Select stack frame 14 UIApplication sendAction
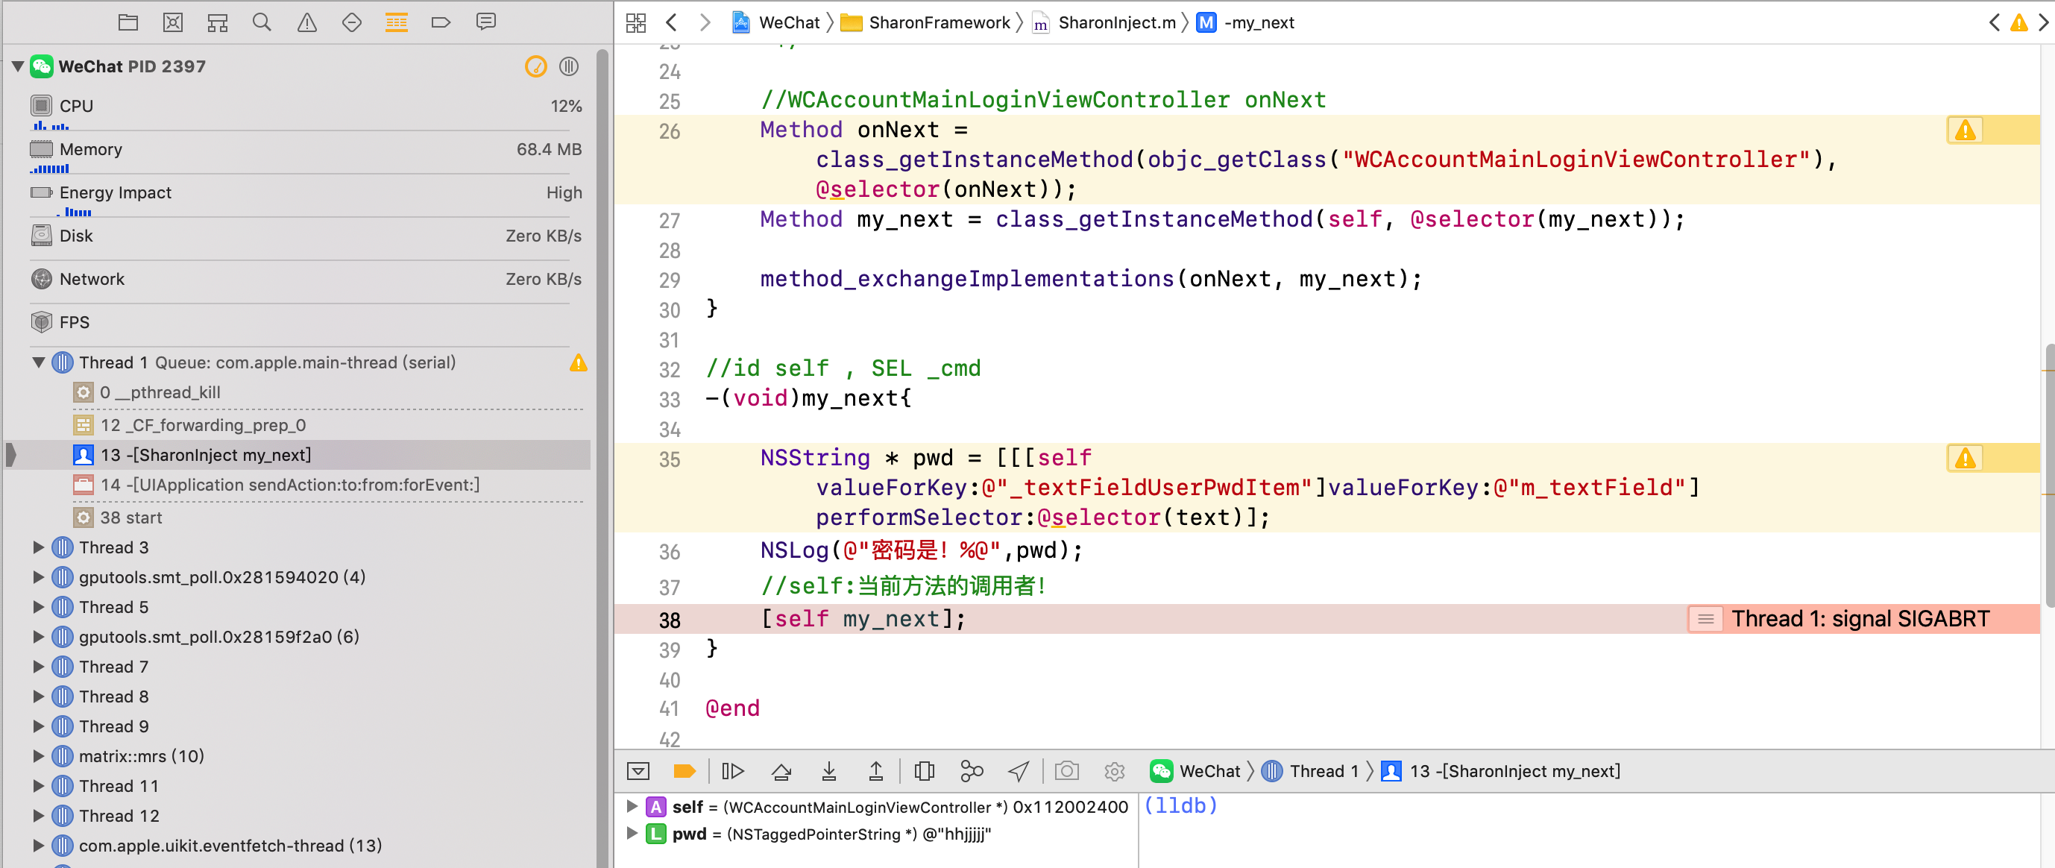The image size is (2055, 868). click(289, 485)
